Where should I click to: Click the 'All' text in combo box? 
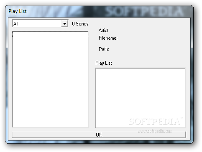coord(16,24)
